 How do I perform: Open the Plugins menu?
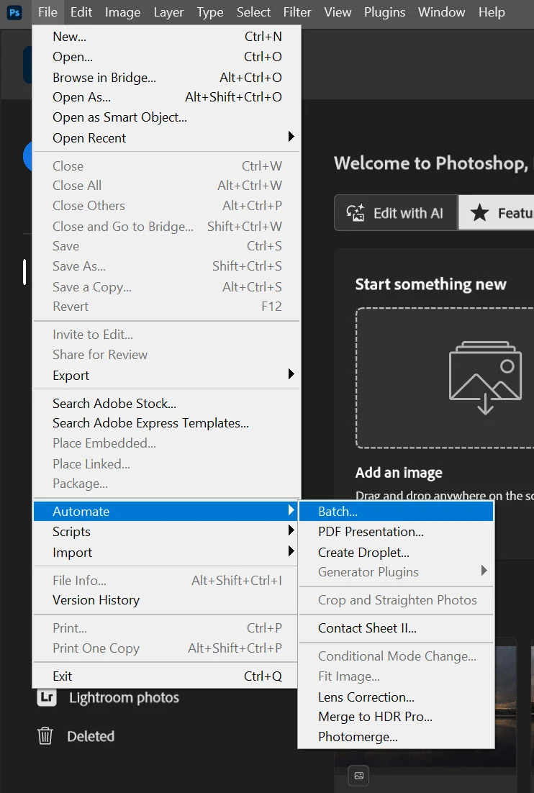pos(384,12)
